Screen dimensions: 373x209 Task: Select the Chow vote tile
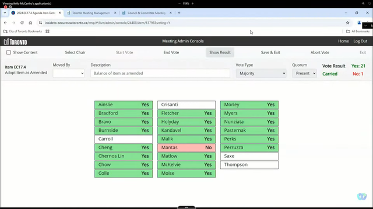point(124,165)
